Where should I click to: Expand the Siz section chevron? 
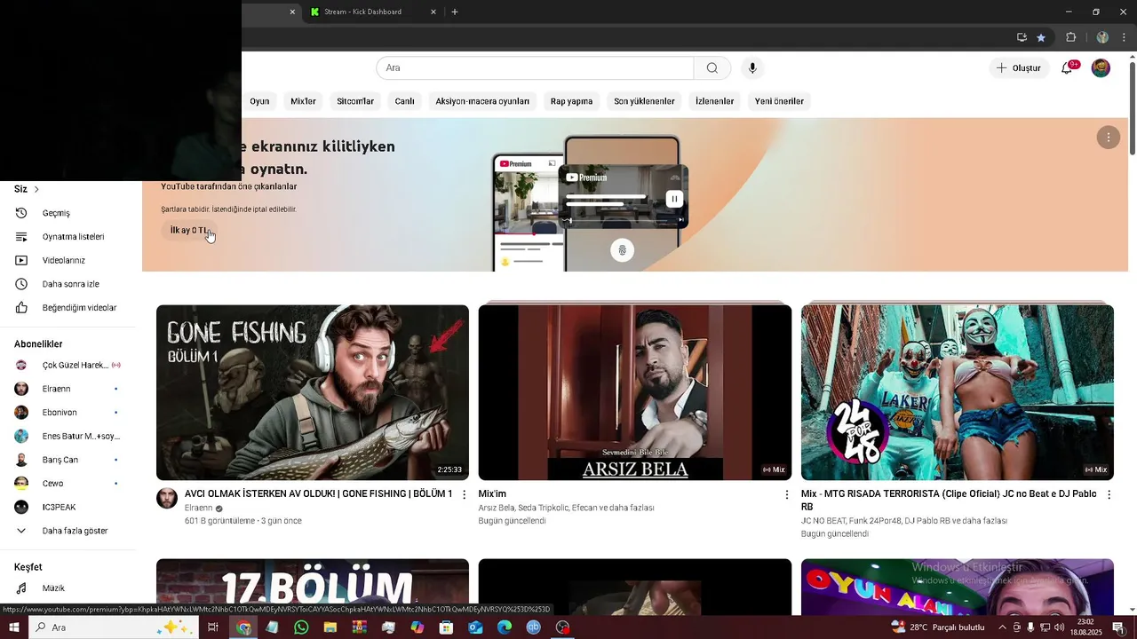coord(36,189)
